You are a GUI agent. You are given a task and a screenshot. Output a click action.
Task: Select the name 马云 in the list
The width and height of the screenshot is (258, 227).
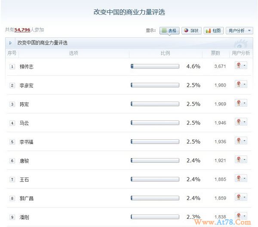[25, 123]
